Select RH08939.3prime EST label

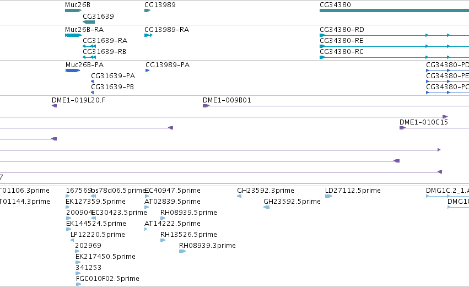207,246
